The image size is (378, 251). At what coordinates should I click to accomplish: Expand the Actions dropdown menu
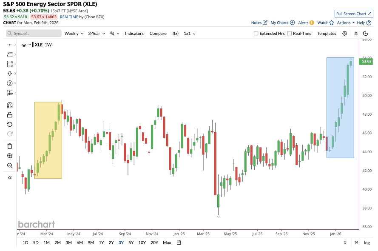pos(346,23)
